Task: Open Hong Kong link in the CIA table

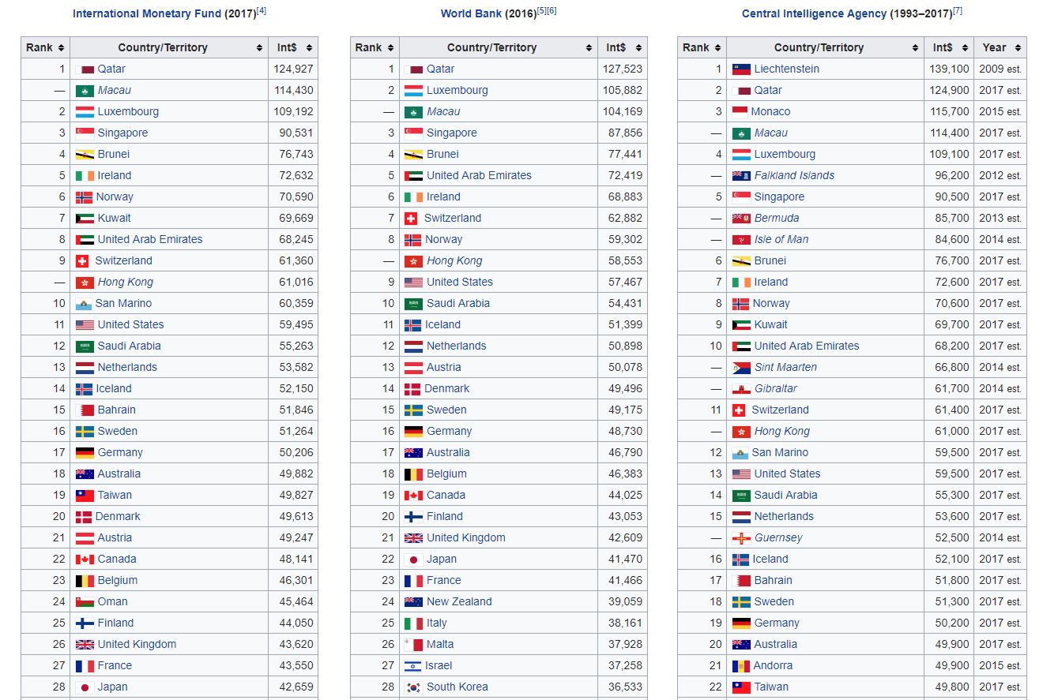Action: pyautogui.click(x=782, y=432)
